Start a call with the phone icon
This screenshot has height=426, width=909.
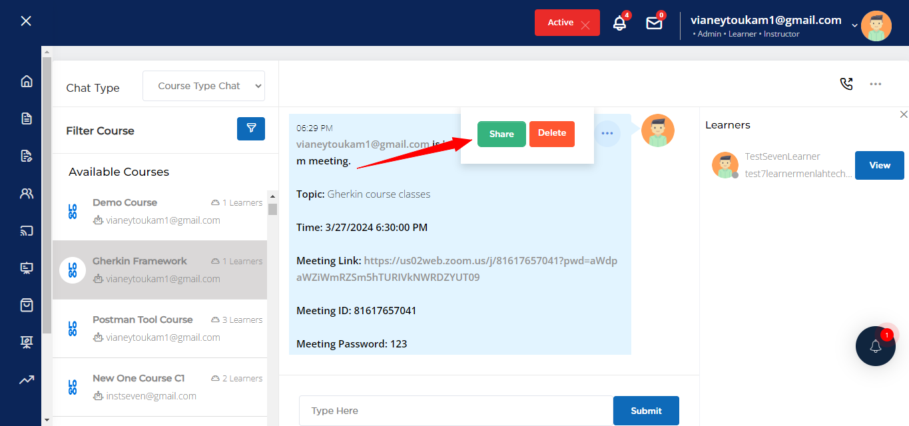[846, 84]
